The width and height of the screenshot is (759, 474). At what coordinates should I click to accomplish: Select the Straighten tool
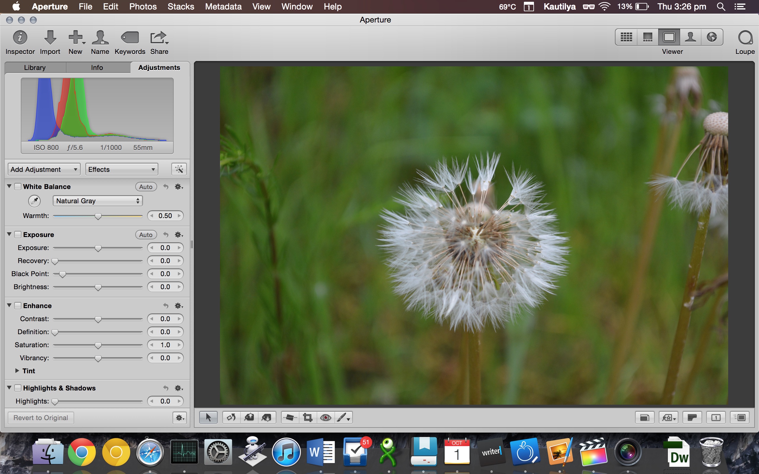point(290,418)
